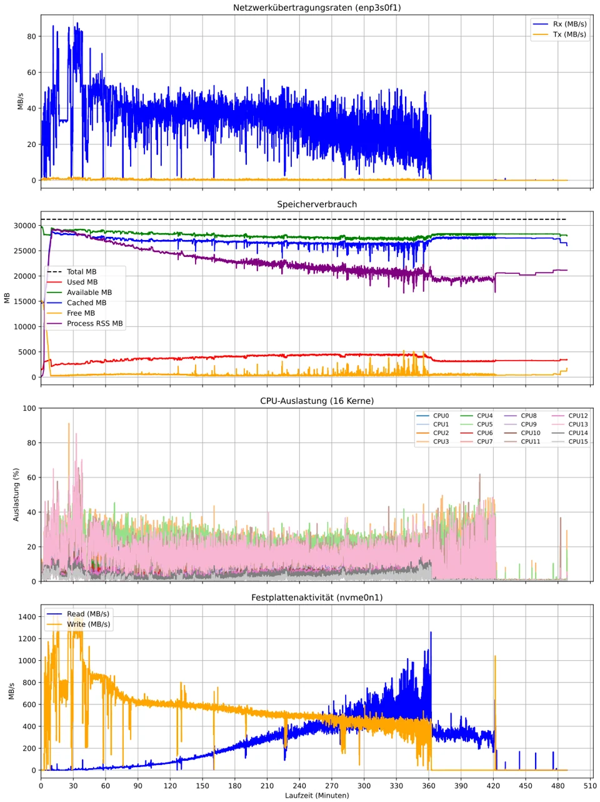Select the "CPU15" legend entry
Screen dimensions: 600x802
coord(570,442)
